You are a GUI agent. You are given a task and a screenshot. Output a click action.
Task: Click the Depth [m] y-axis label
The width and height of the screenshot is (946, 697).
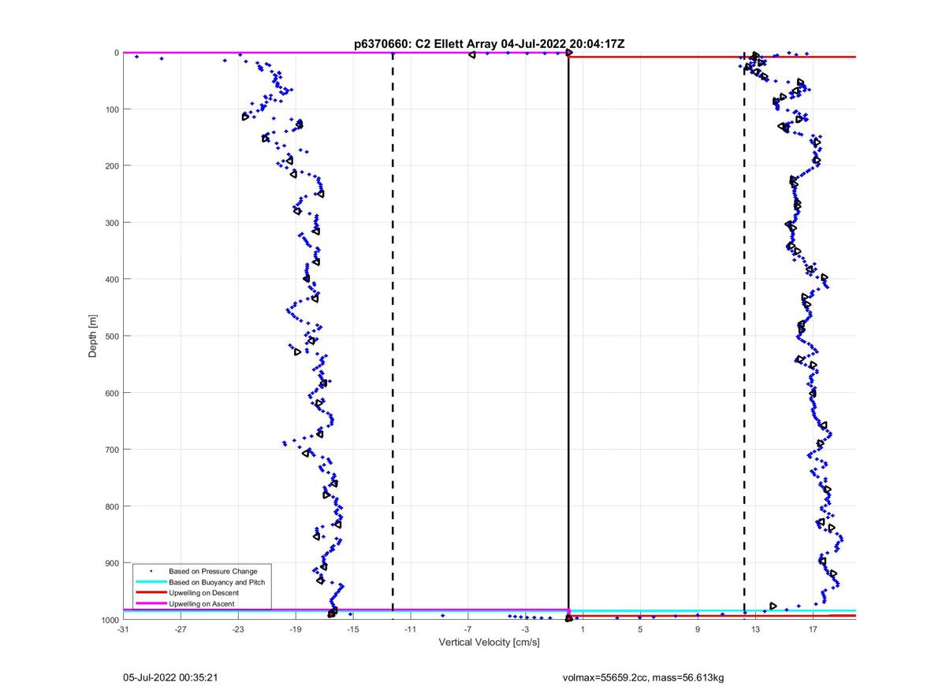coord(93,336)
